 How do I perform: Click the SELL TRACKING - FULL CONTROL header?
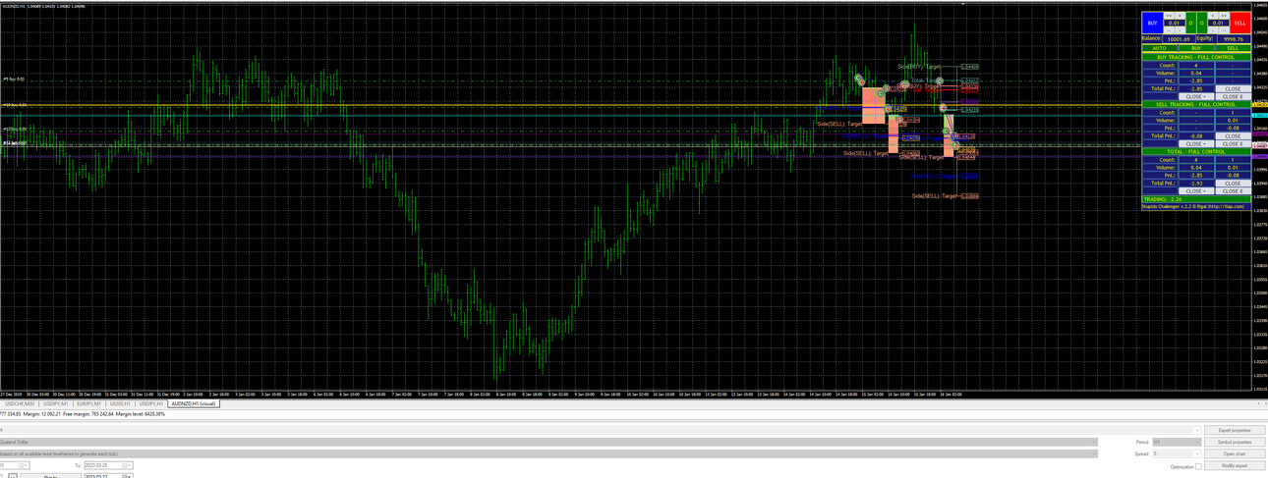coord(1195,104)
